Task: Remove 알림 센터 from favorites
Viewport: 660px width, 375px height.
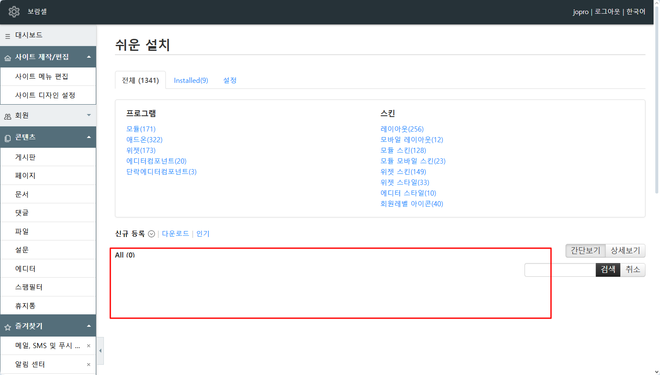Action: (88, 364)
